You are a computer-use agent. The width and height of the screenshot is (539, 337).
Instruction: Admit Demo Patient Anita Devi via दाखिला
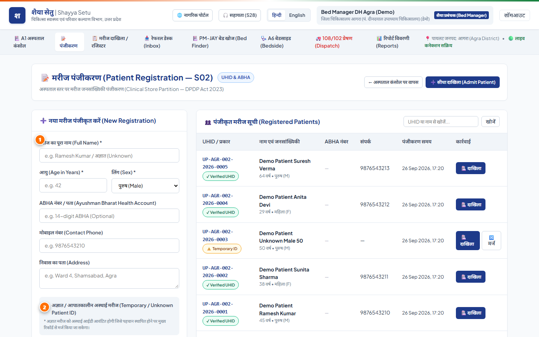pos(471,204)
